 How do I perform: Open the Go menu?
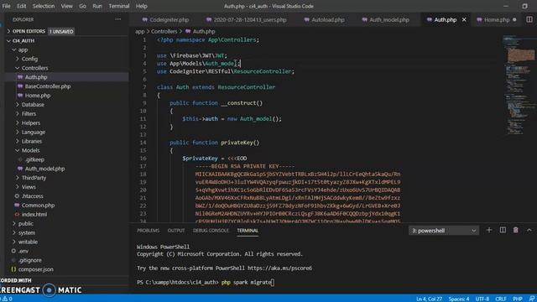[x=82, y=6]
